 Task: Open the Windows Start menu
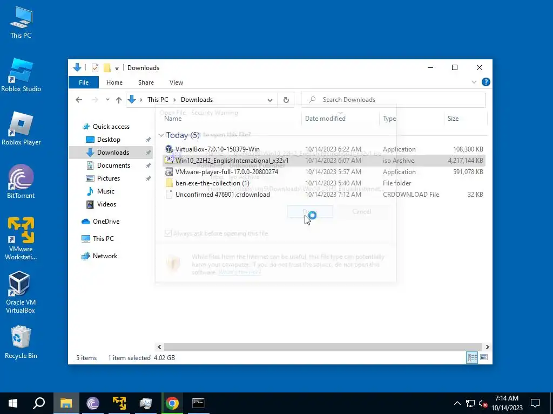click(x=13, y=403)
